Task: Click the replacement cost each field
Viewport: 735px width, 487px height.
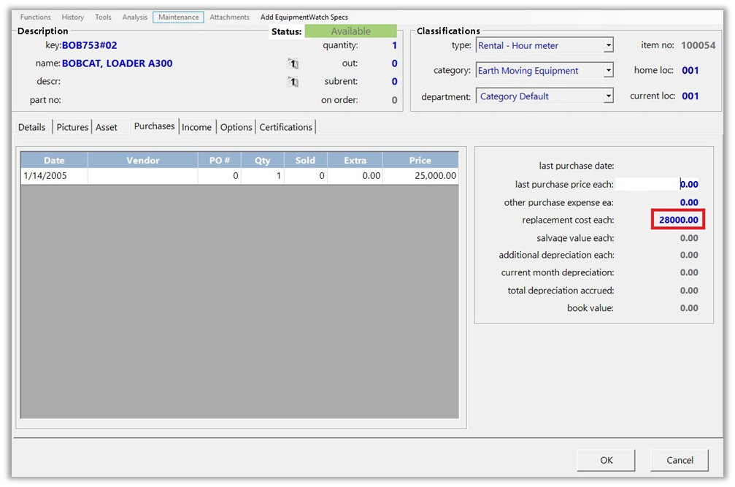Action: point(677,220)
